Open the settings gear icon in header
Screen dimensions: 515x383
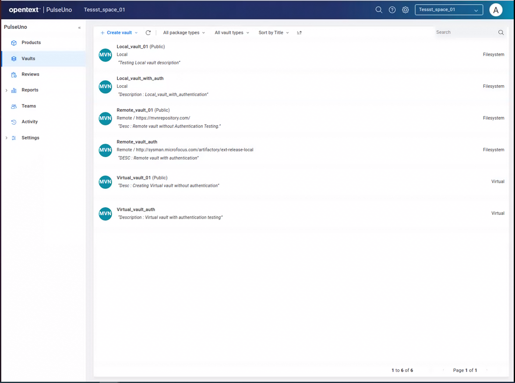[x=406, y=10]
